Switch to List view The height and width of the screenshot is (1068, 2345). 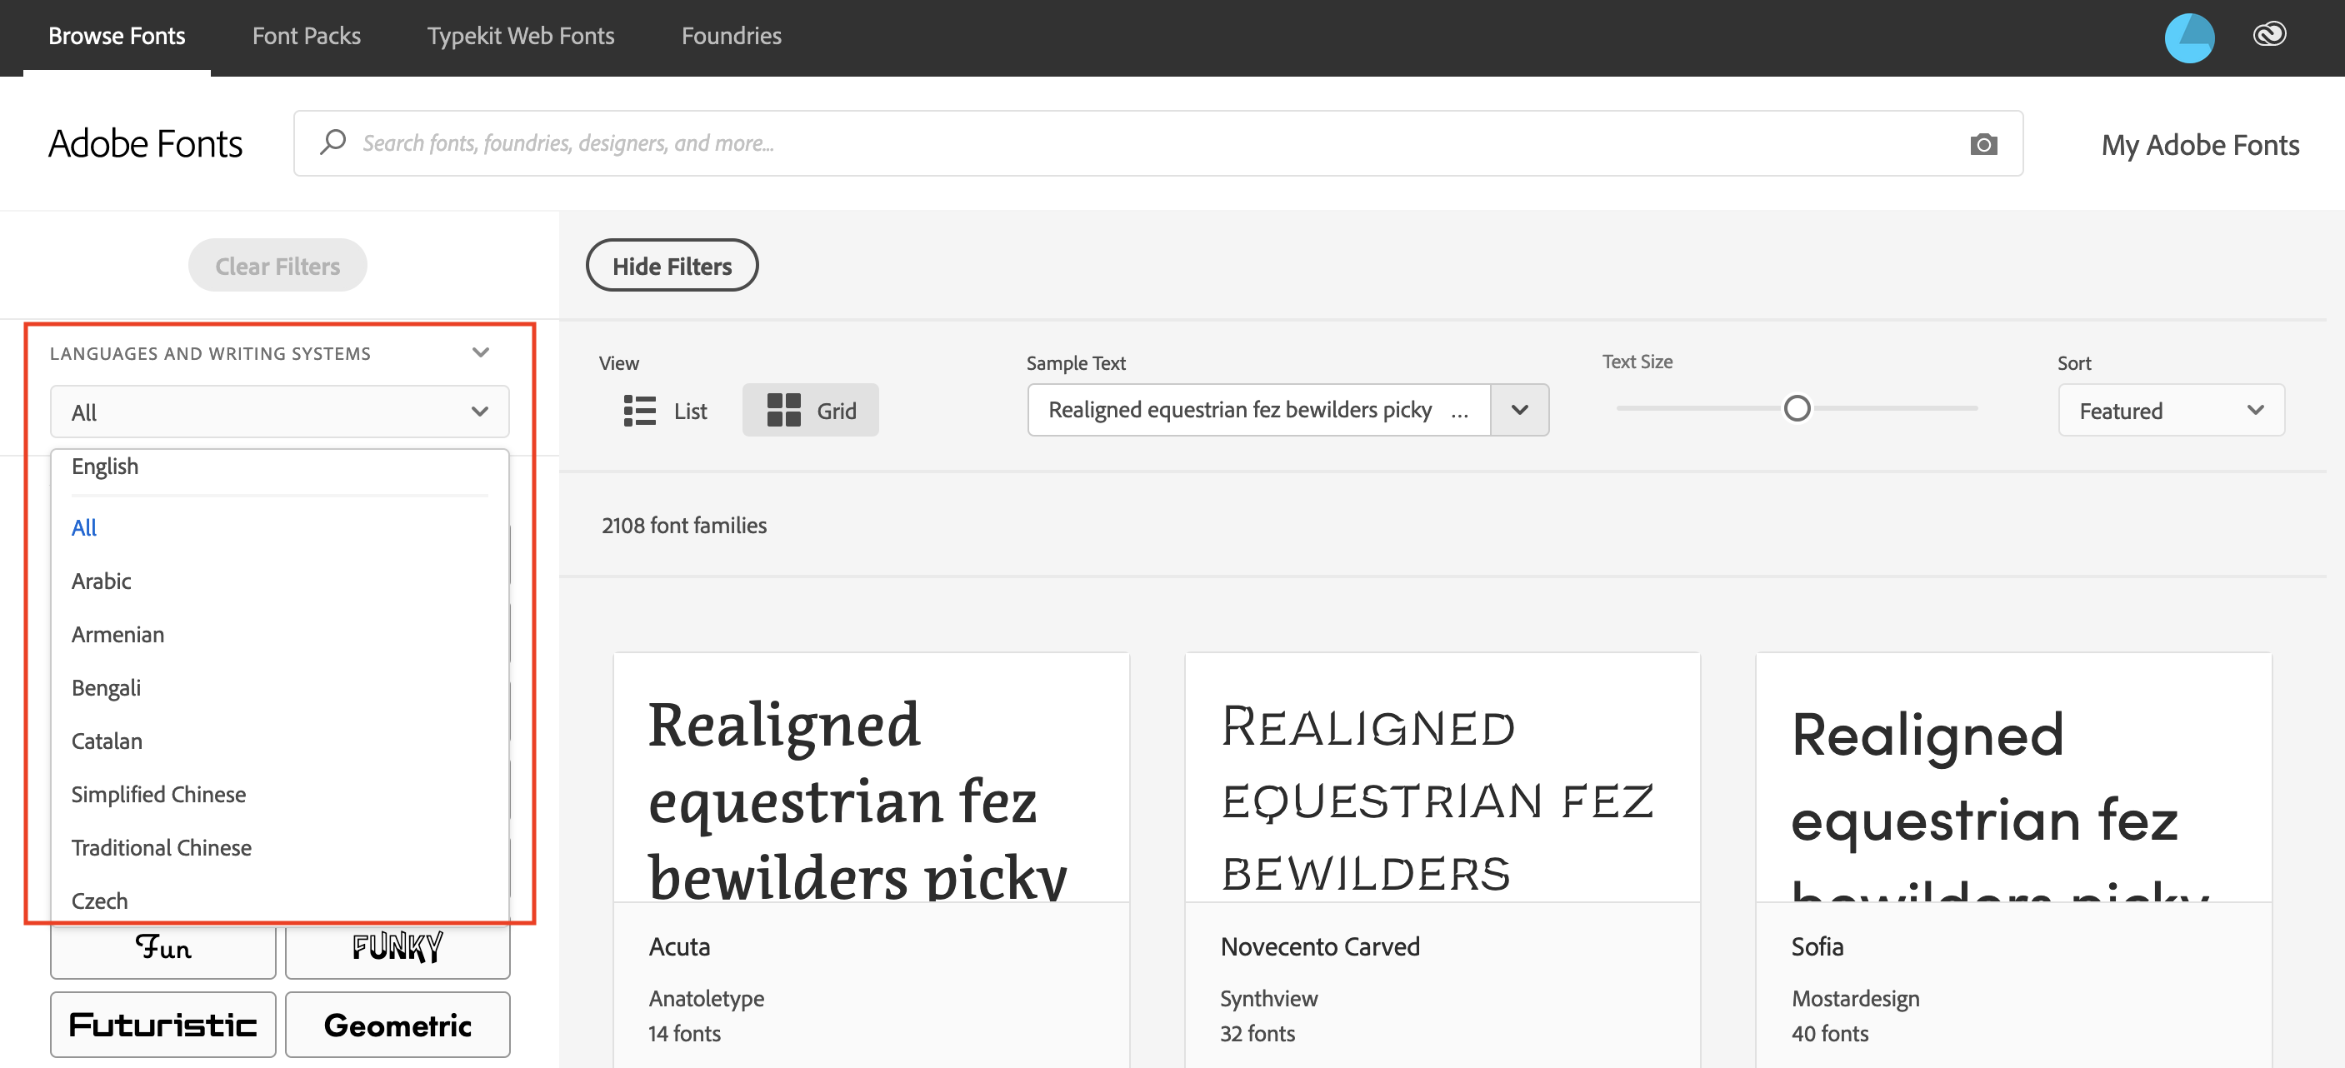[667, 410]
